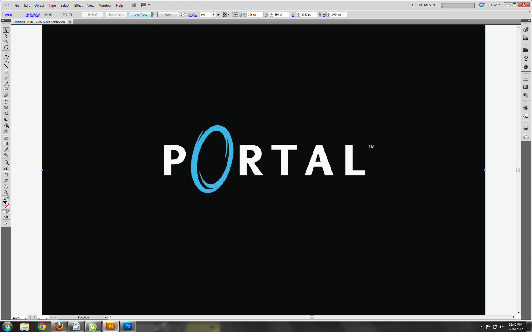The width and height of the screenshot is (532, 332).
Task: Open the ESSENTIALS workspace switcher
Action: (423, 5)
